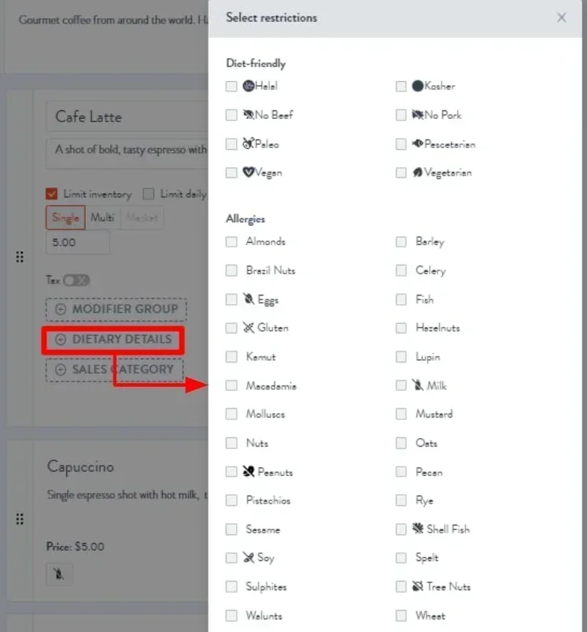This screenshot has height=632, width=587.
Task: Click the Molluscs label
Action: (265, 414)
